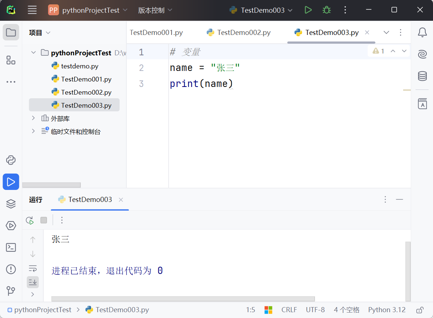Click the console horizontal scrollbar
Viewport: 433px width, 318px height.
(x=183, y=299)
